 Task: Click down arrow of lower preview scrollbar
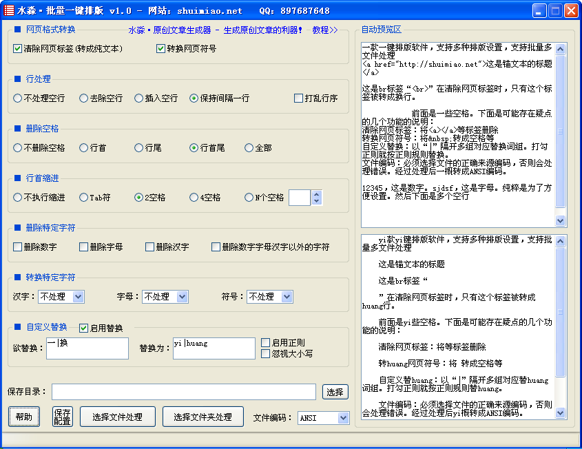point(561,413)
